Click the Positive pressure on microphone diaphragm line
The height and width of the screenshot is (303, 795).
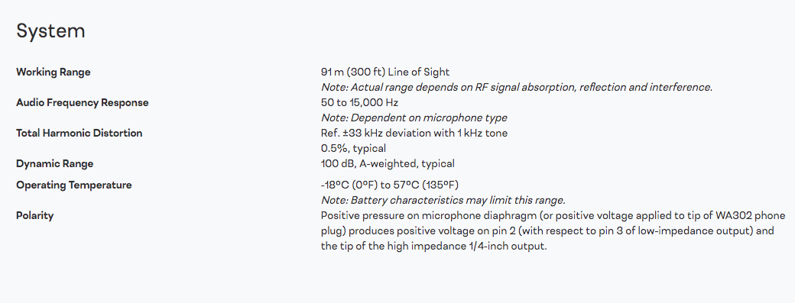click(553, 215)
